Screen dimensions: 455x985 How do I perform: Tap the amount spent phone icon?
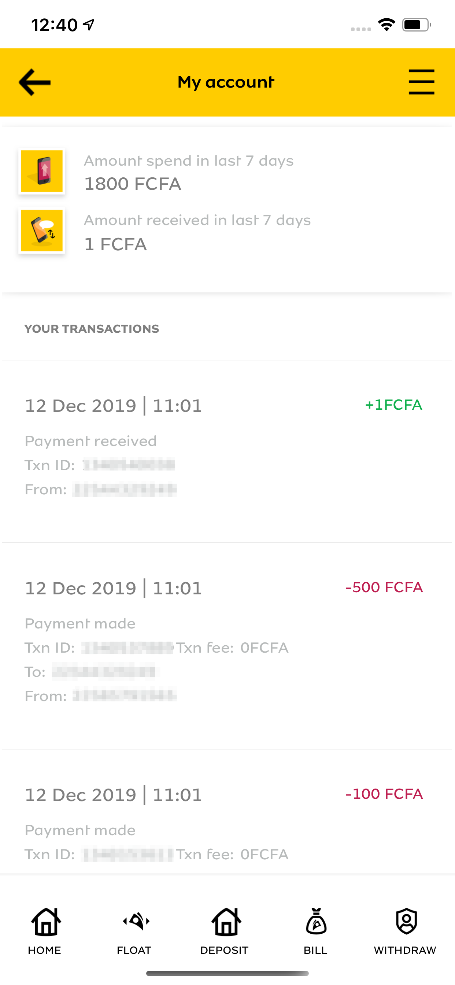(42, 171)
